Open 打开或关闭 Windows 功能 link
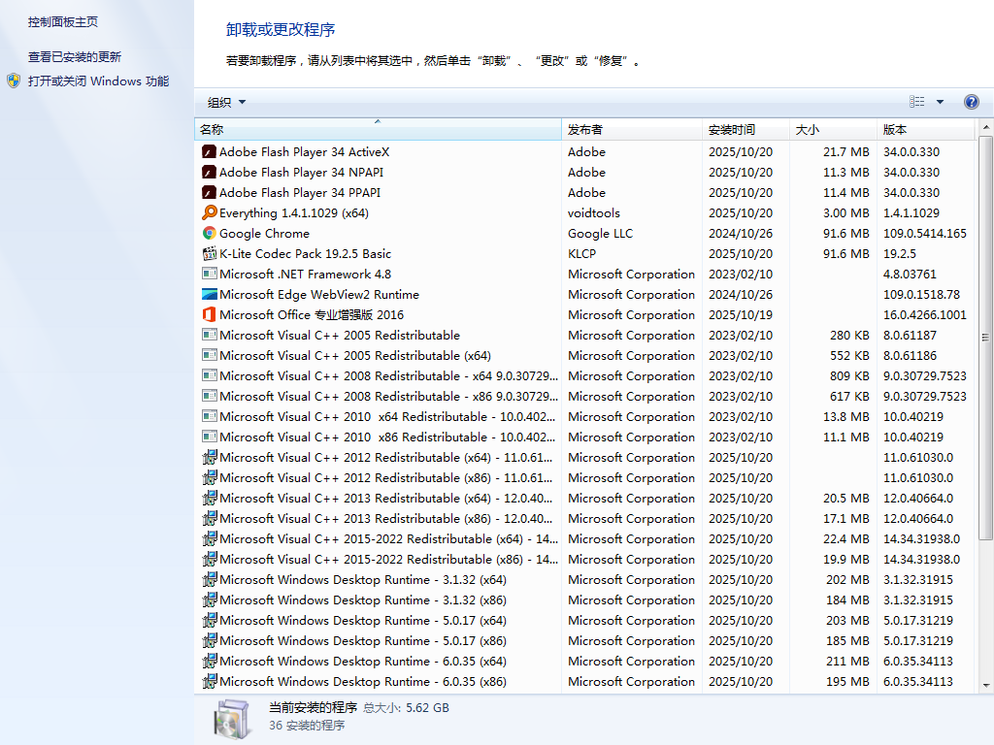 pos(98,81)
